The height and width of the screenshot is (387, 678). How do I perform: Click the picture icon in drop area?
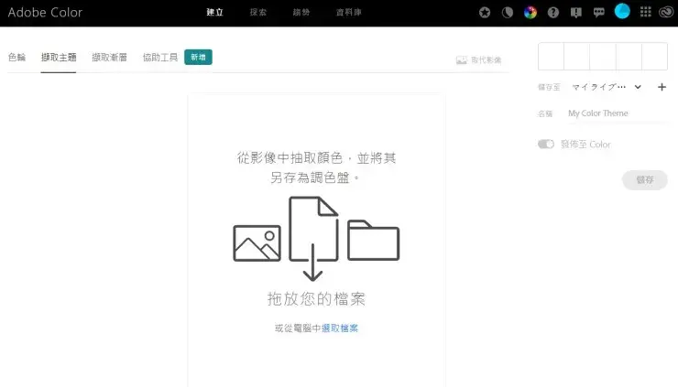pos(257,243)
